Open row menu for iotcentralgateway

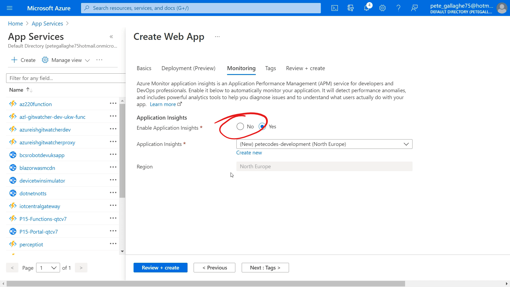(x=113, y=205)
